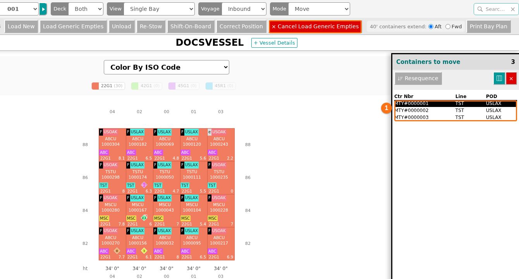Open the bay number 001 dropdown

(19, 9)
